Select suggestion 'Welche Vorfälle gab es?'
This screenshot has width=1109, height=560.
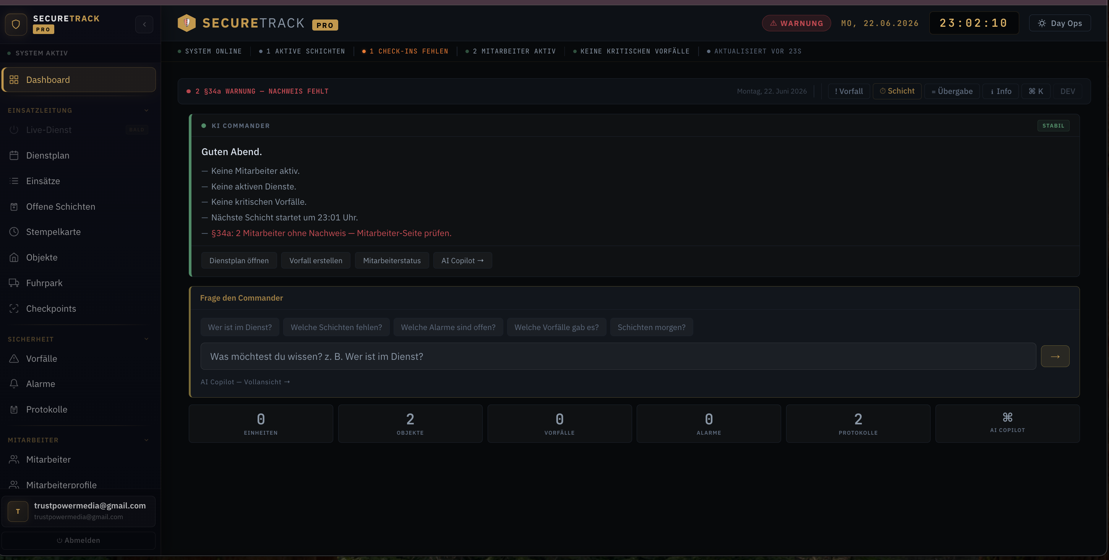(557, 327)
